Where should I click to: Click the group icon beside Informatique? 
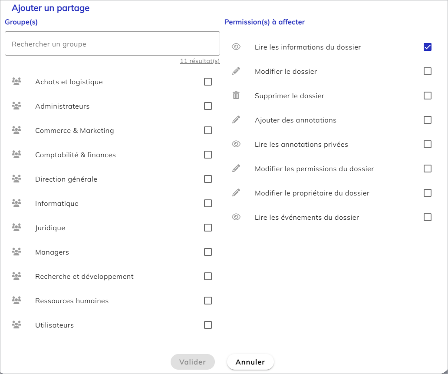click(16, 203)
